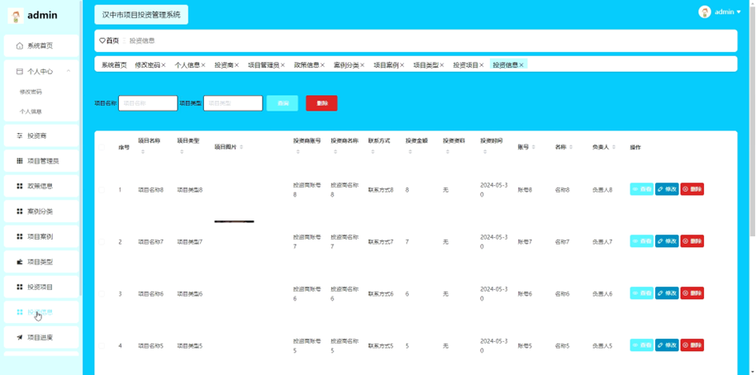Switch to the 系统首页 tab
This screenshot has height=375, width=756.
[114, 65]
